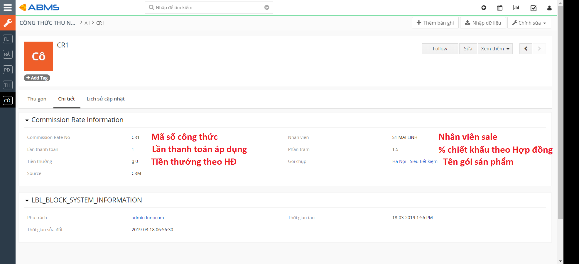Click the wrench settings sidebar icon

pos(8,23)
